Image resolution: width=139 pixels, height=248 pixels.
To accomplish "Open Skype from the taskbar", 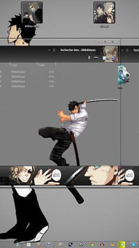I will pyautogui.click(x=133, y=245).
